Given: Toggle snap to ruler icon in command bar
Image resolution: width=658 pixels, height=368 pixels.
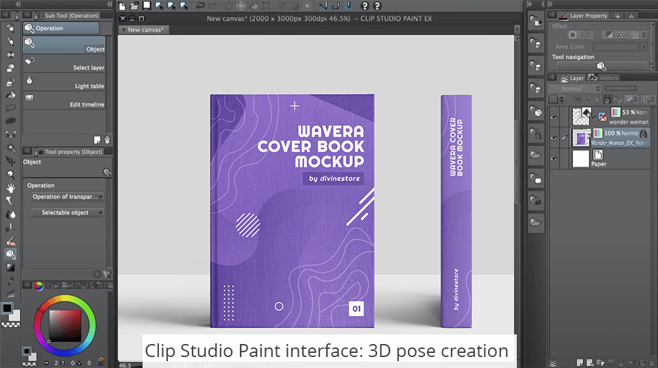Looking at the screenshot, I should (323, 6).
